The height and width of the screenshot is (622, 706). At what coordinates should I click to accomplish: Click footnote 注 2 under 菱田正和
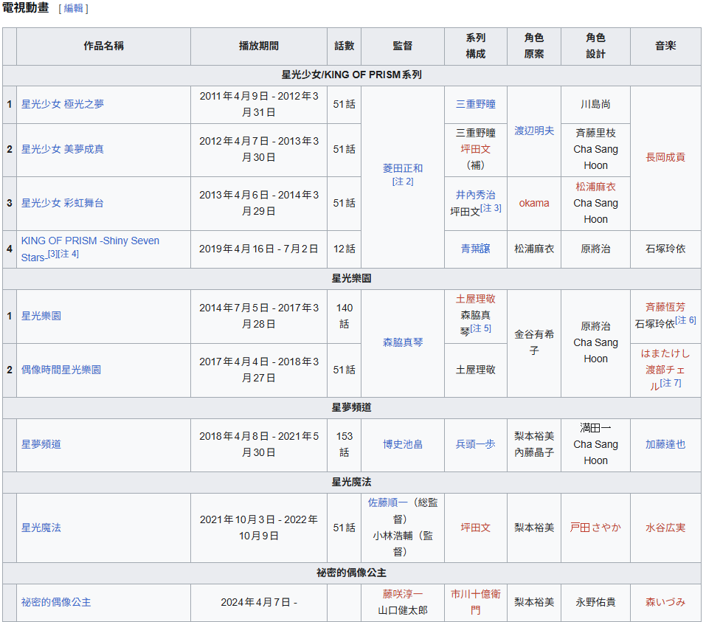tap(403, 182)
